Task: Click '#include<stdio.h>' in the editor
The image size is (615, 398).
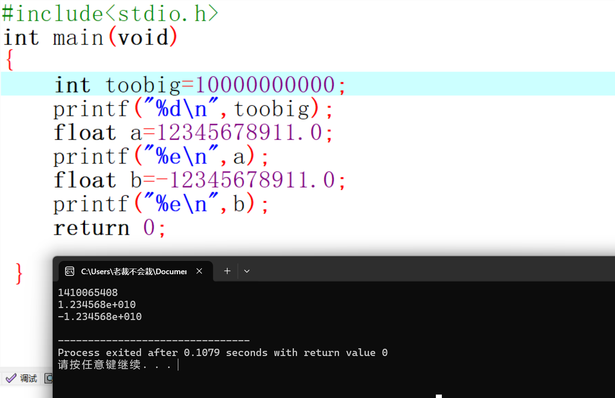Action: click(x=111, y=13)
